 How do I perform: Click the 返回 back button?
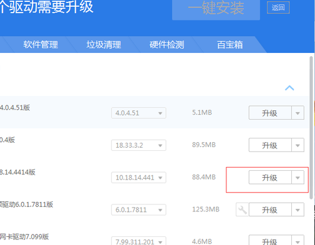278,7
